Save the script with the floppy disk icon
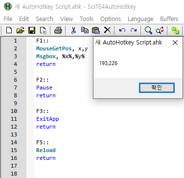This screenshot has height=178, width=184. point(32,30)
